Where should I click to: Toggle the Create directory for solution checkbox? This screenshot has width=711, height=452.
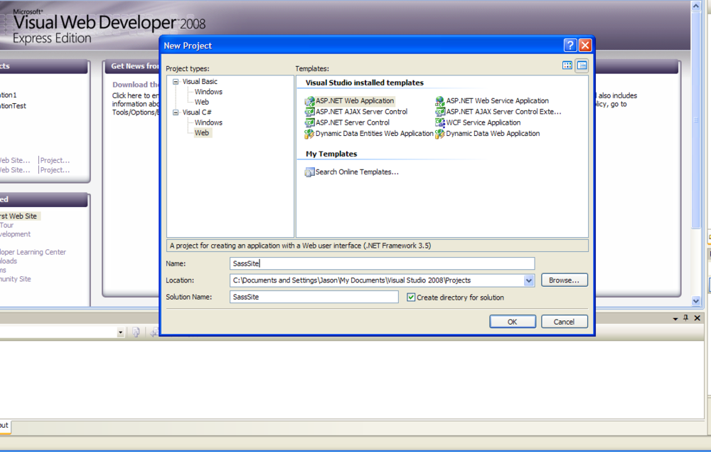(411, 298)
